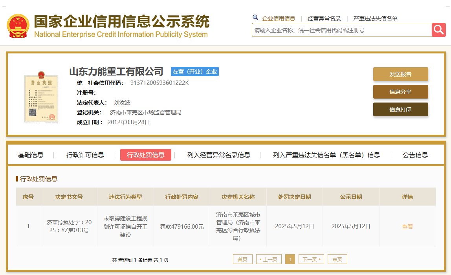Click company name 山东力能重工有限公司
The height and width of the screenshot is (275, 451).
coord(116,71)
